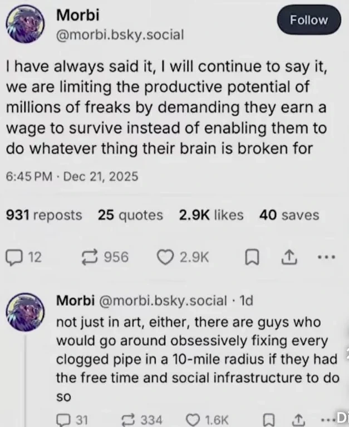The image size is (349, 427).
Task: Share the reply post
Action: [298, 419]
